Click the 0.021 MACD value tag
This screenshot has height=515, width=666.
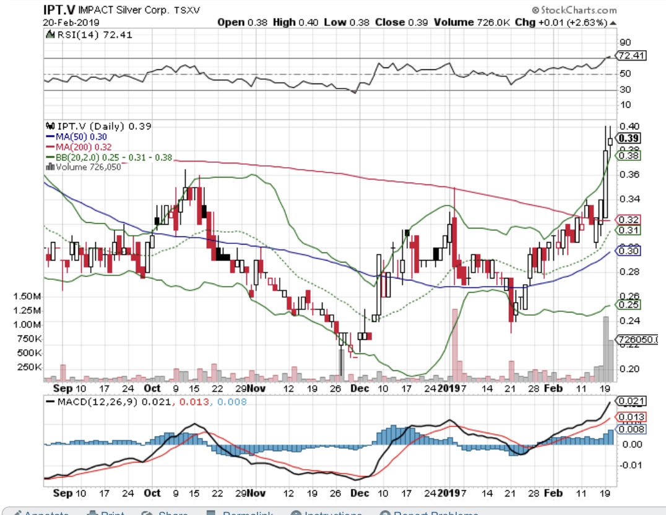click(x=632, y=401)
